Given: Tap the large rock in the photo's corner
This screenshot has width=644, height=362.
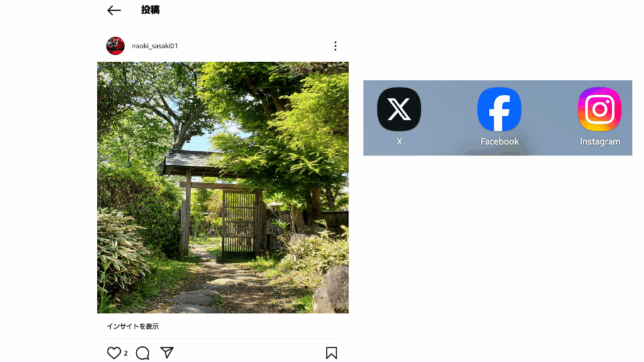Looking at the screenshot, I should point(333,289).
